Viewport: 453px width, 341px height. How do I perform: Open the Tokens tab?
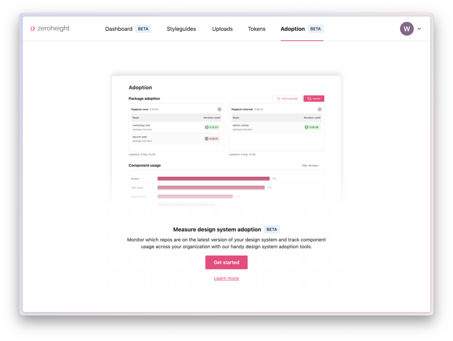[257, 29]
